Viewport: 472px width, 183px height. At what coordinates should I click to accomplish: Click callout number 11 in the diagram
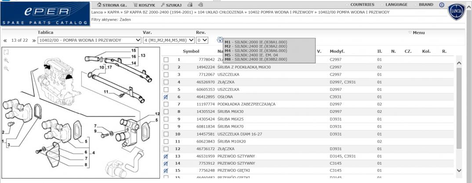click(x=106, y=91)
